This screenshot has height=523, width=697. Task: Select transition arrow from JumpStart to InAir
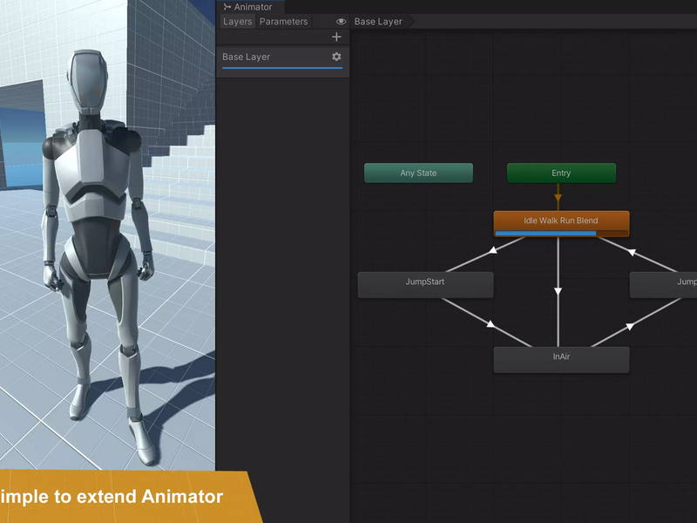(491, 323)
